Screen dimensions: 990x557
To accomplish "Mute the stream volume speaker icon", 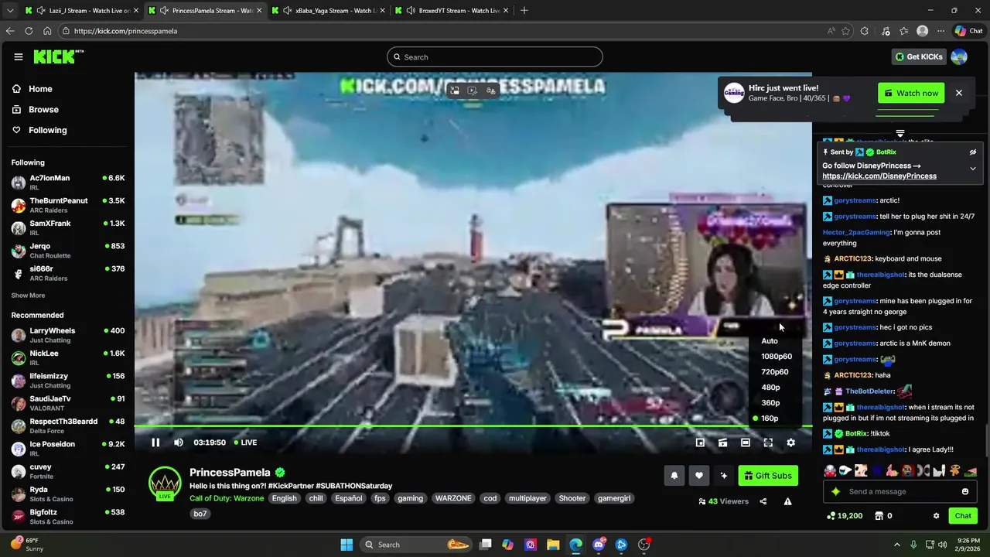I will 179,443.
